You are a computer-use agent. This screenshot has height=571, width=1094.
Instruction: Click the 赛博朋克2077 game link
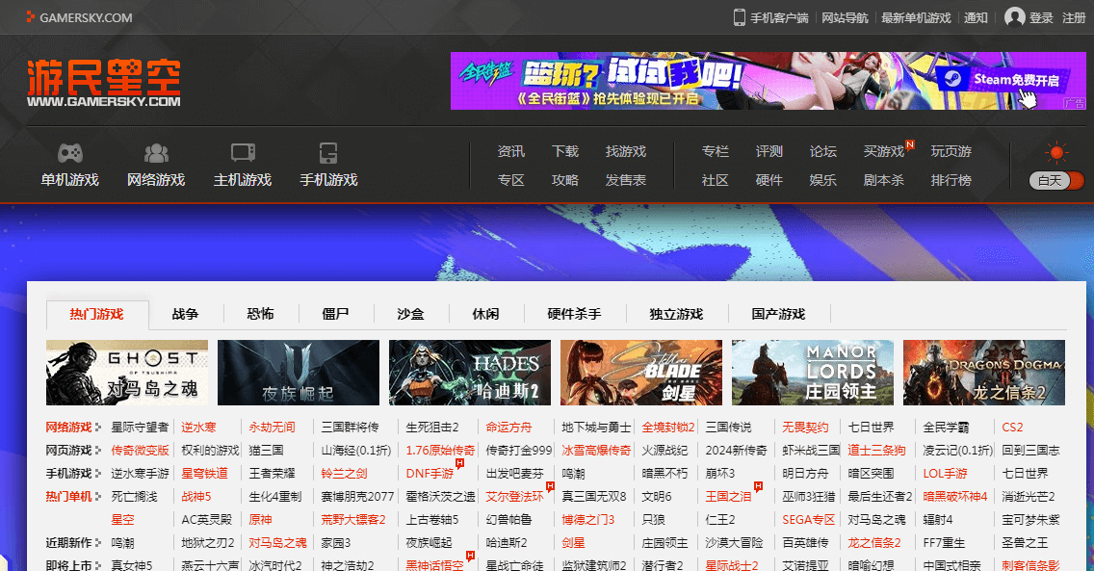[357, 497]
